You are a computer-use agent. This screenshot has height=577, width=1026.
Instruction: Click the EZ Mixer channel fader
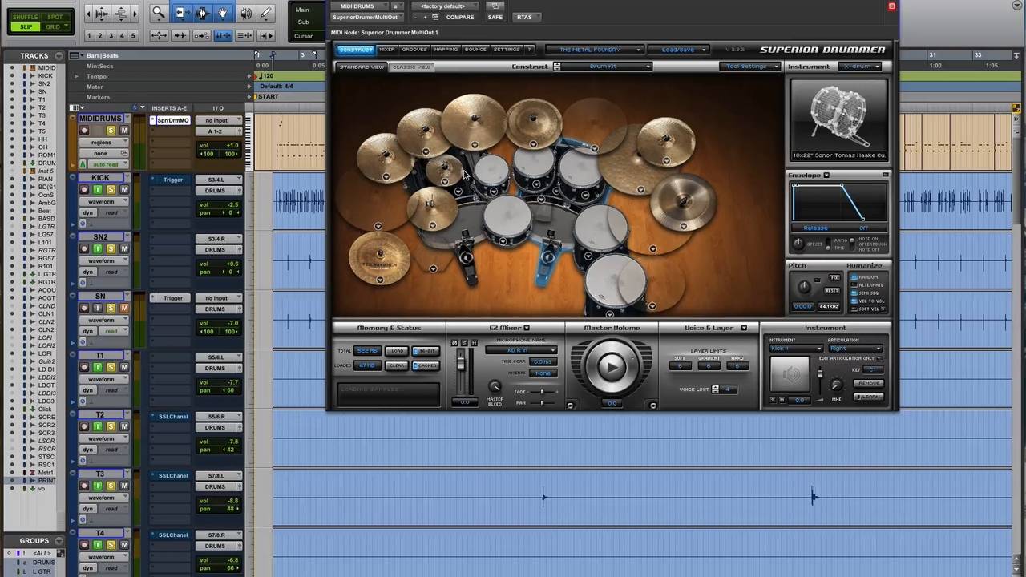460,365
